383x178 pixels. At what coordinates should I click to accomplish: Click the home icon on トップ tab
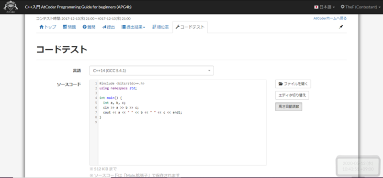point(41,27)
